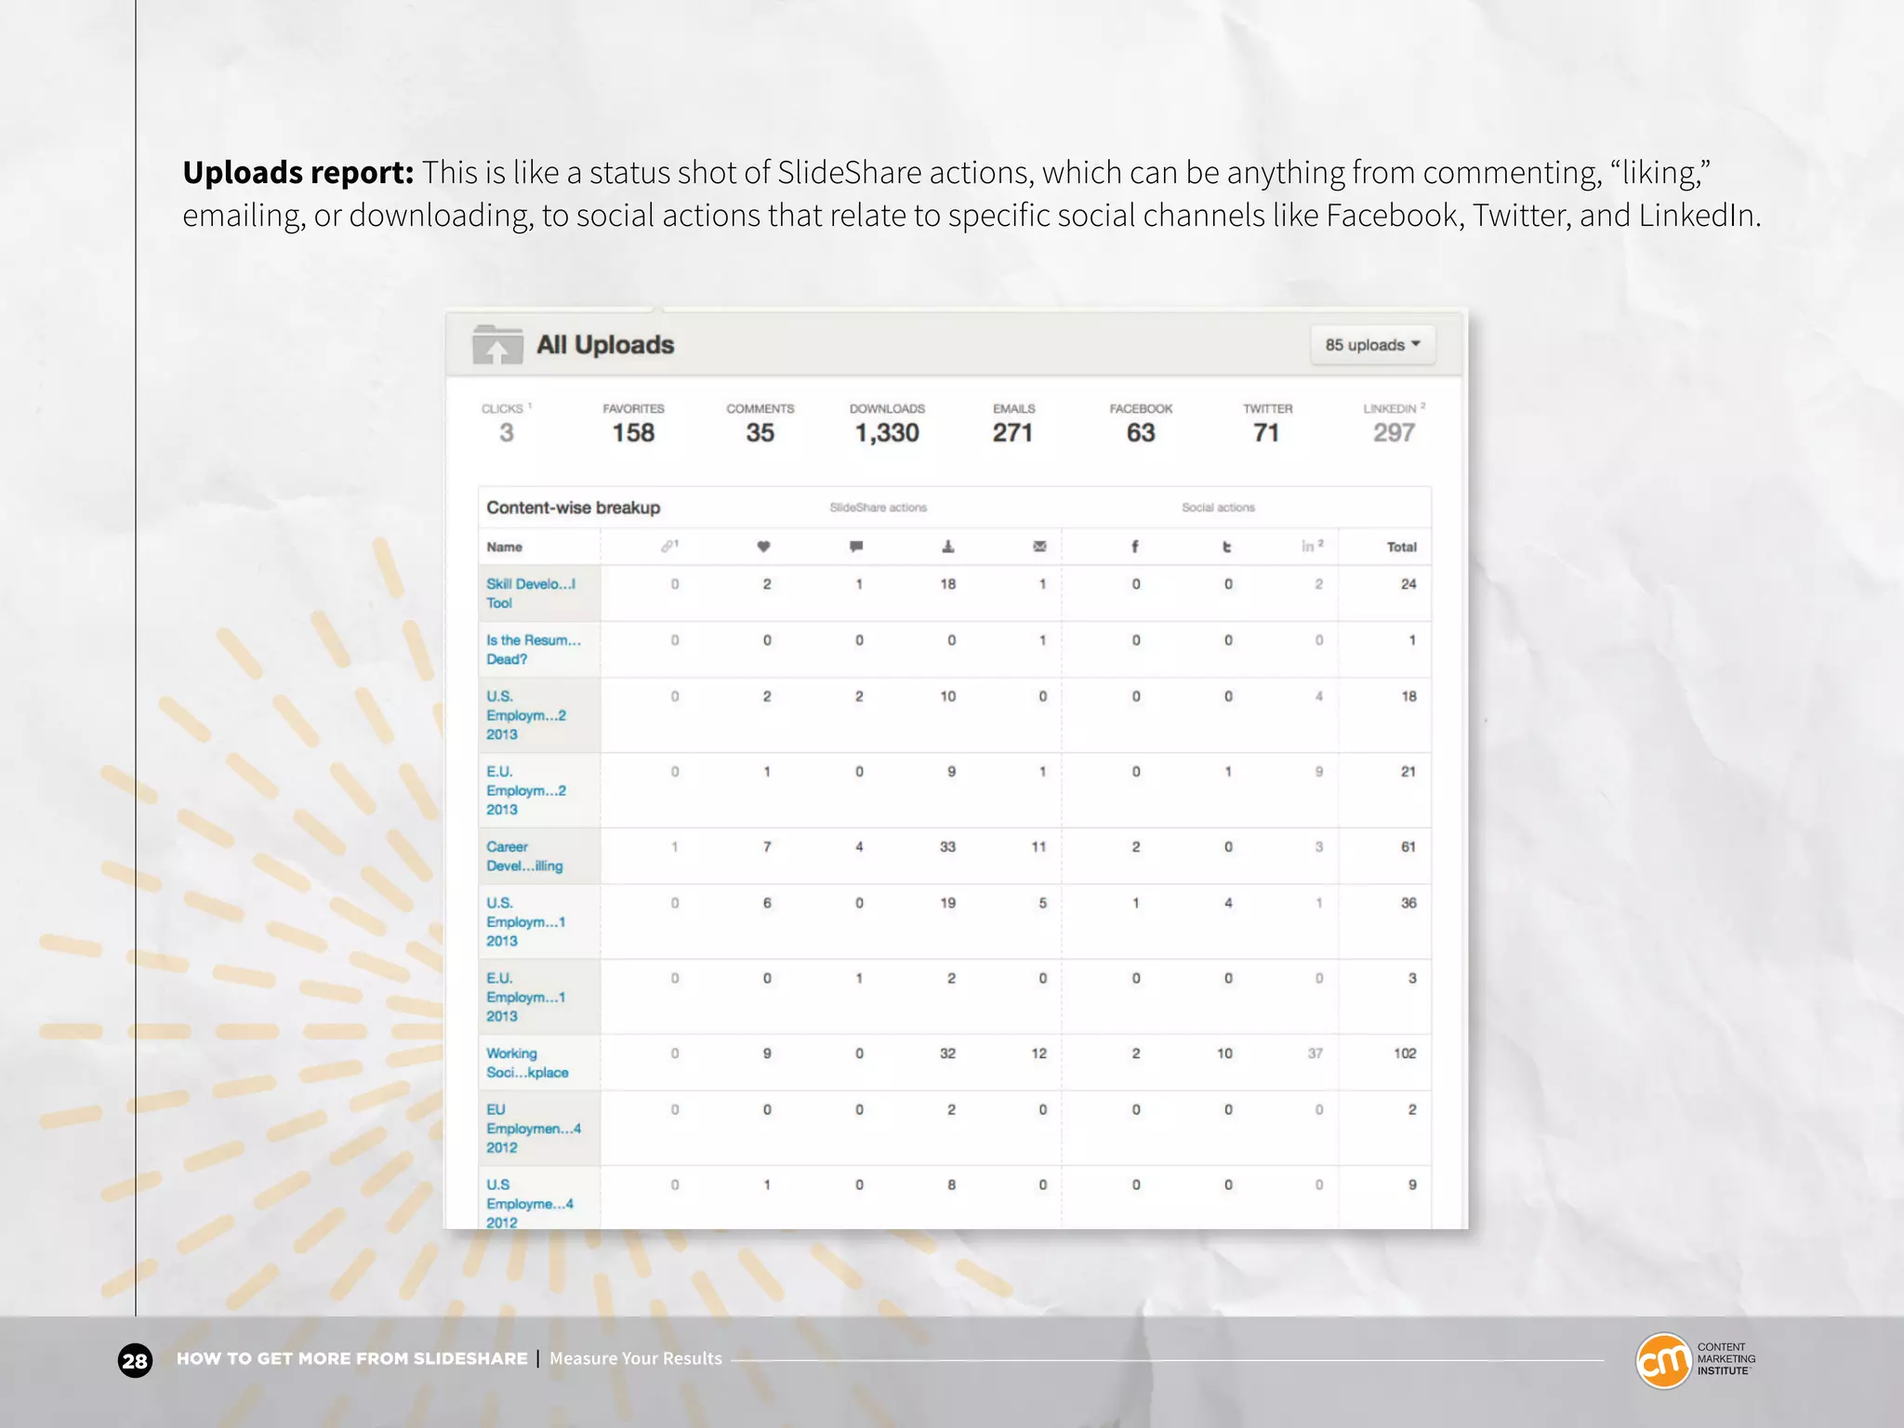Click the comments bubble icon column header
This screenshot has width=1904, height=1428.
click(x=856, y=547)
